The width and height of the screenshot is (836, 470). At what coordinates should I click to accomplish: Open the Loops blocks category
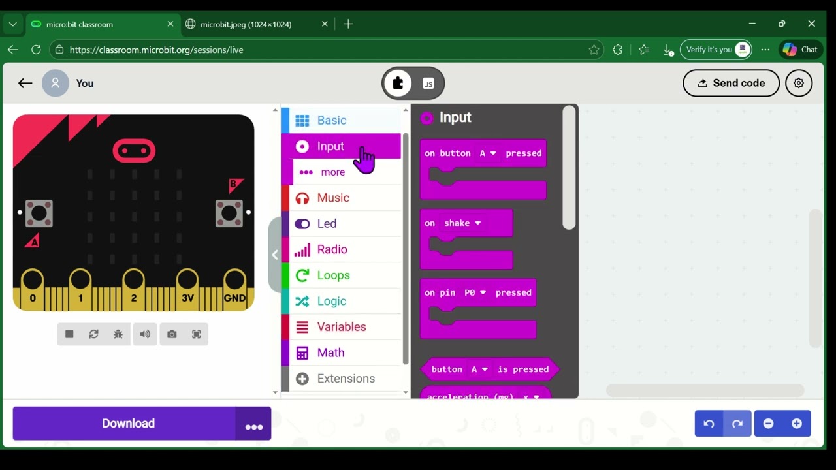[x=341, y=275]
